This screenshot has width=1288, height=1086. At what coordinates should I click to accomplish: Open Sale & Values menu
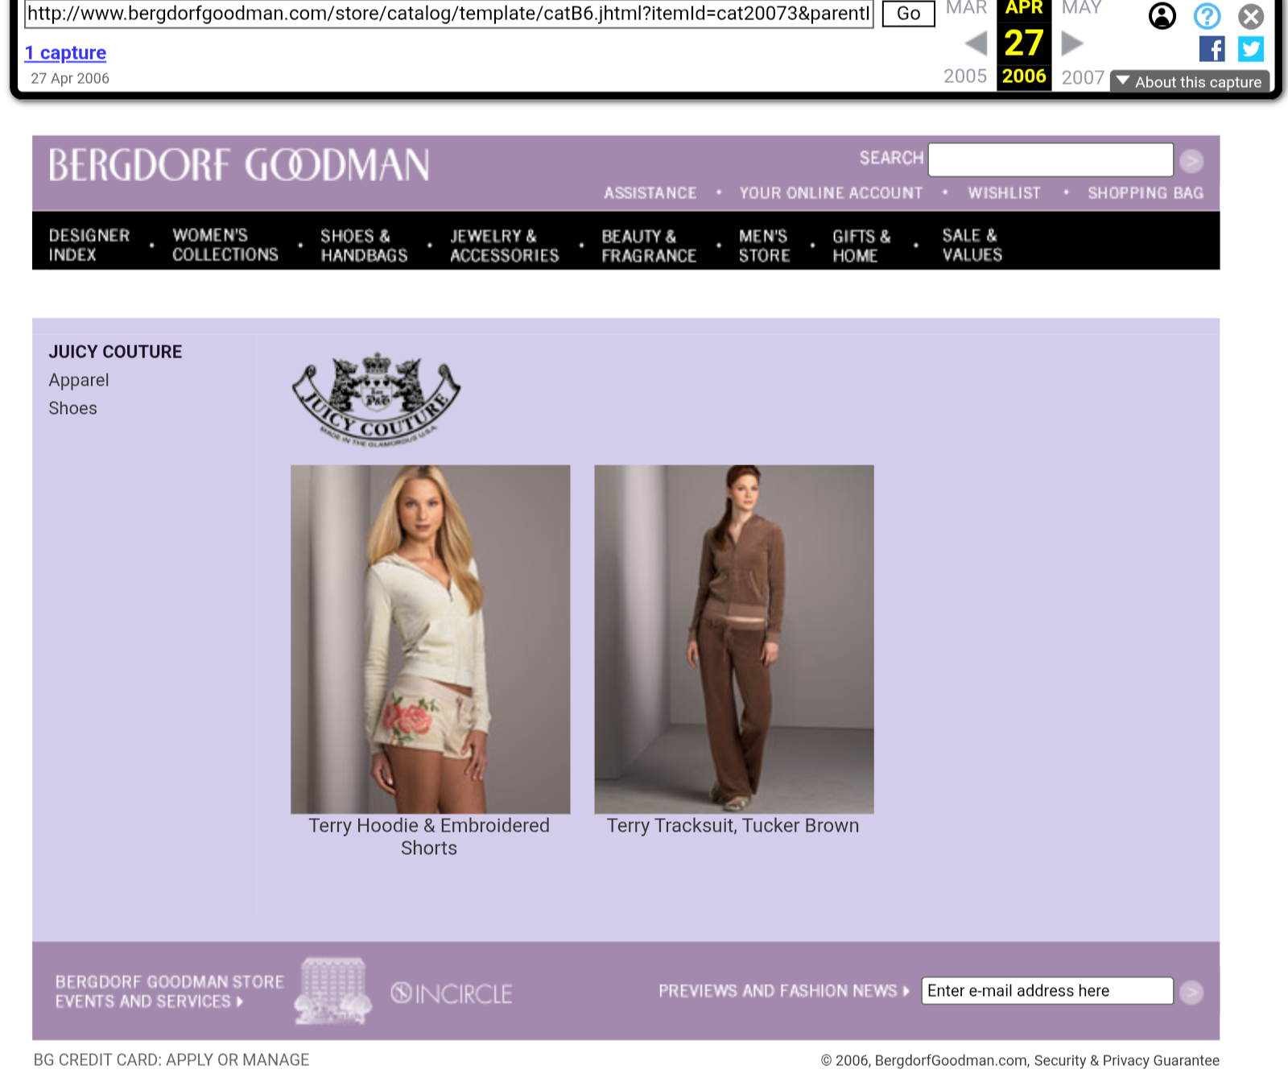(972, 245)
